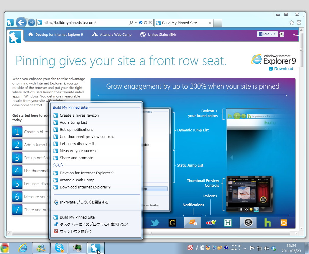Stop loading with the address bar X
Viewport: 309px width, 254px height.
(x=150, y=22)
